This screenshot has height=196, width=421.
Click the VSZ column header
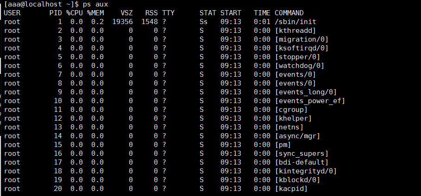(x=127, y=13)
